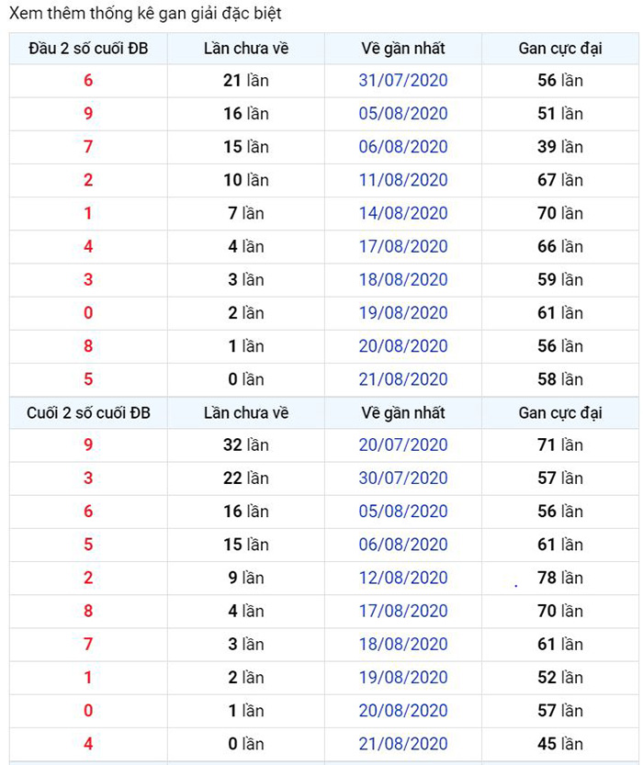Click the 'Đầu 2 số cuối ĐB' header
This screenshot has height=765, width=643.
(x=88, y=48)
